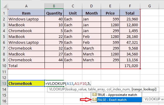The height and width of the screenshot is (105, 164).
Task: Click the Total label in cell A10
Action: [x=26, y=66]
